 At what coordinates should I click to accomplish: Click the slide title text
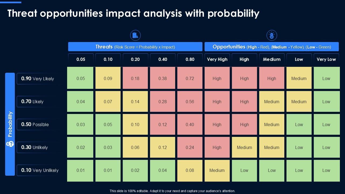(133, 13)
